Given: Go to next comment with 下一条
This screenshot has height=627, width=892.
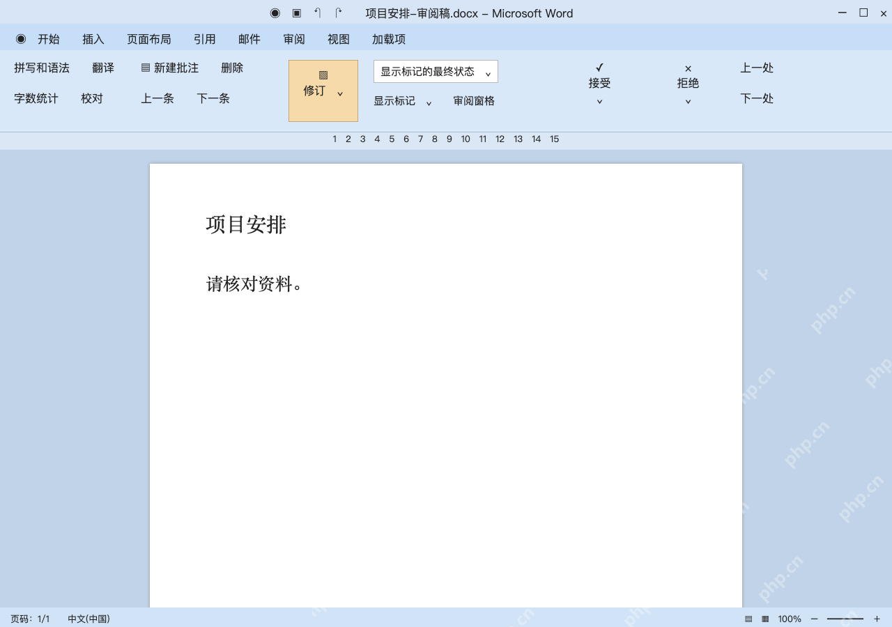Looking at the screenshot, I should [x=213, y=98].
